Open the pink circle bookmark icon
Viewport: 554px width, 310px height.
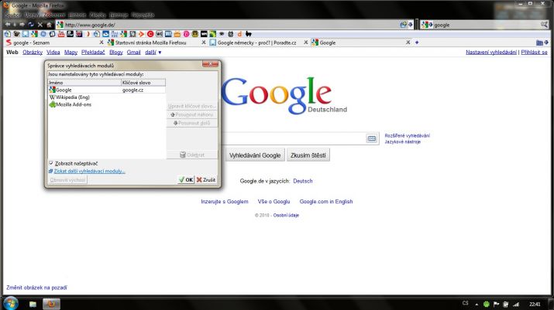click(186, 34)
